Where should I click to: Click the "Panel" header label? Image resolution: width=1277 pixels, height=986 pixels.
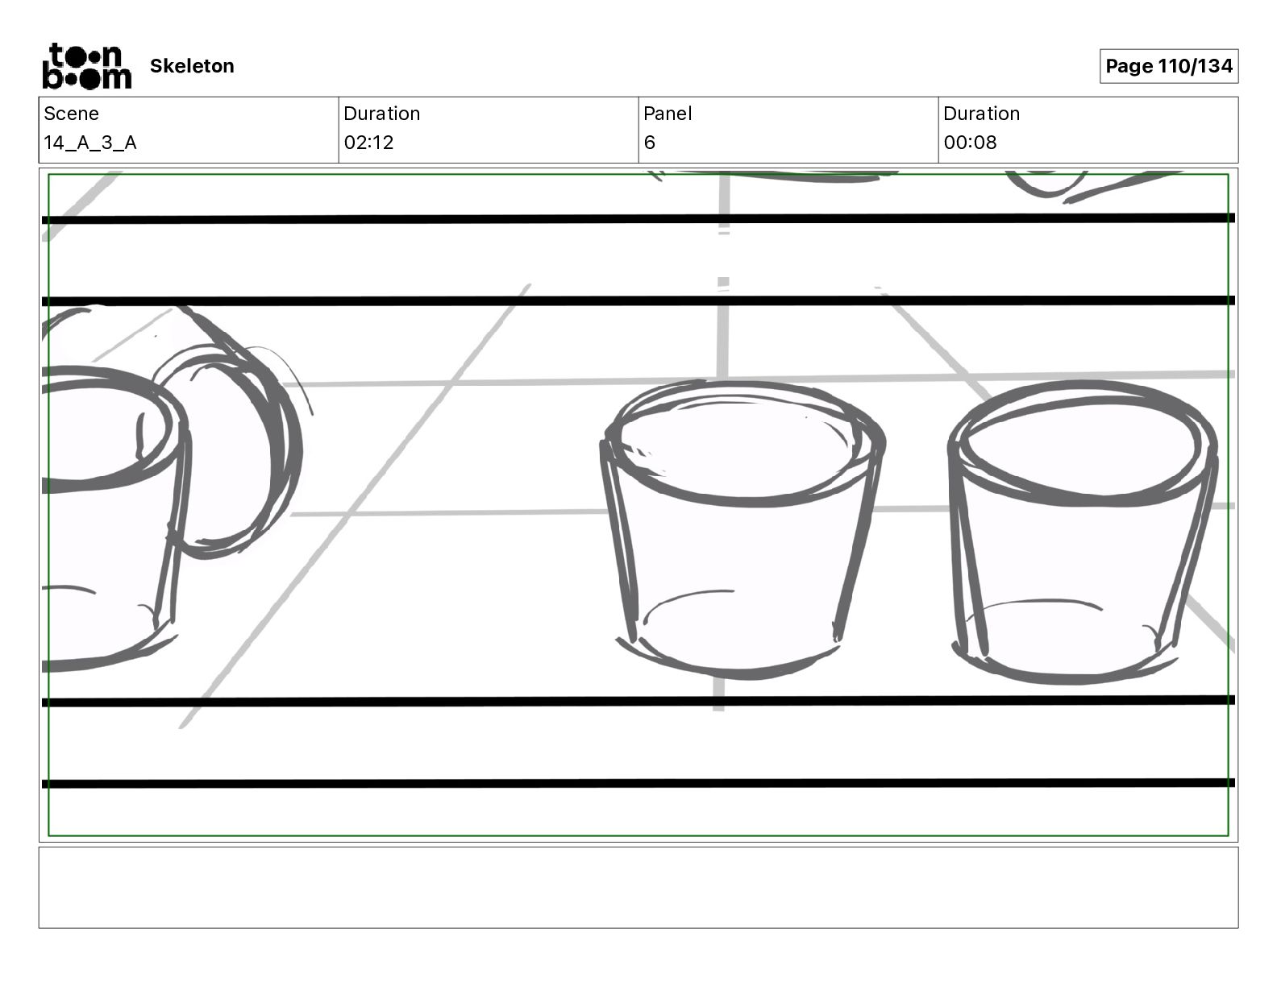(668, 114)
